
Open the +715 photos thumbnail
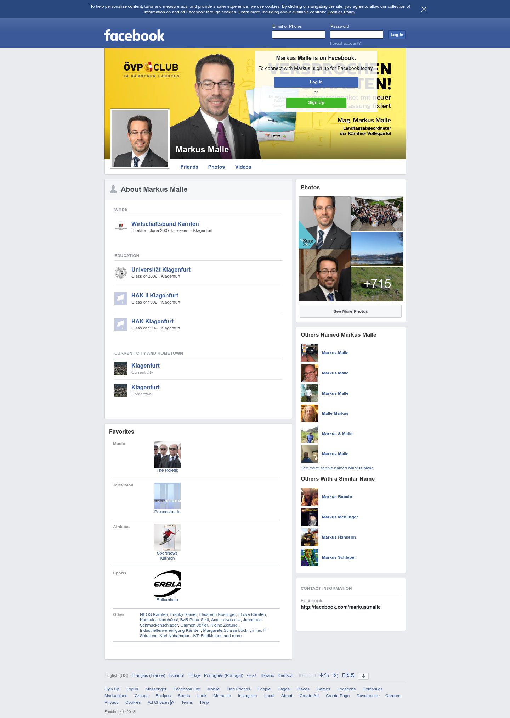(x=377, y=284)
